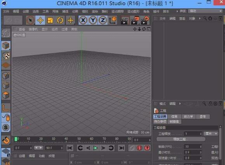This screenshot has width=225, height=165.
Task: Switch to 信息 tab in Attribute Manager
Action: (174, 117)
